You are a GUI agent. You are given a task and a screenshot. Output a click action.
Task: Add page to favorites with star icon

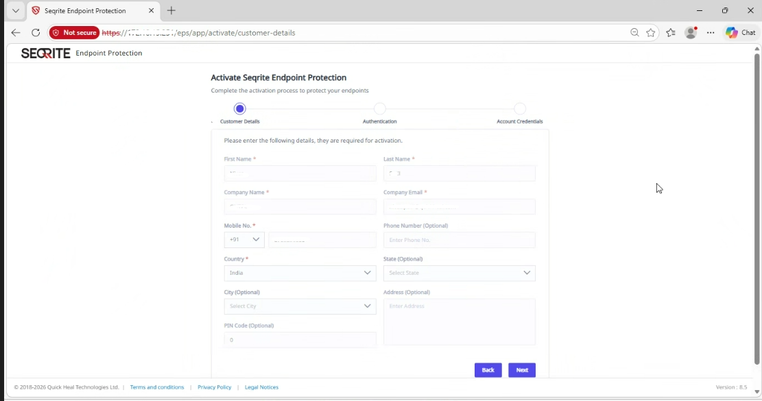(651, 32)
